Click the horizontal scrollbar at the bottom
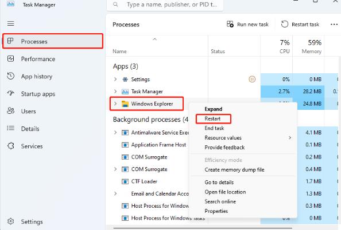The image size is (341, 230). click(x=202, y=228)
